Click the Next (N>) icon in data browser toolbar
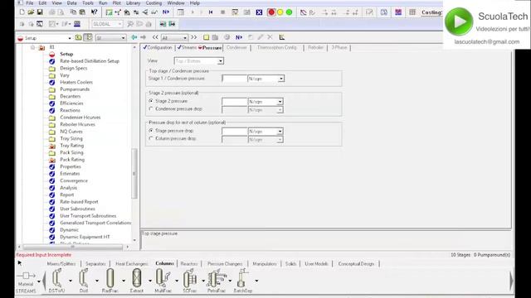This screenshot has width=531, height=298. (x=239, y=37)
